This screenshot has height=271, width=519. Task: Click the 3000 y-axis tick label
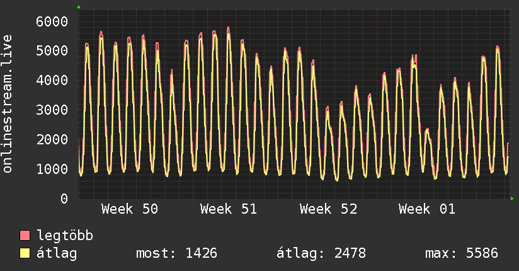(x=50, y=110)
